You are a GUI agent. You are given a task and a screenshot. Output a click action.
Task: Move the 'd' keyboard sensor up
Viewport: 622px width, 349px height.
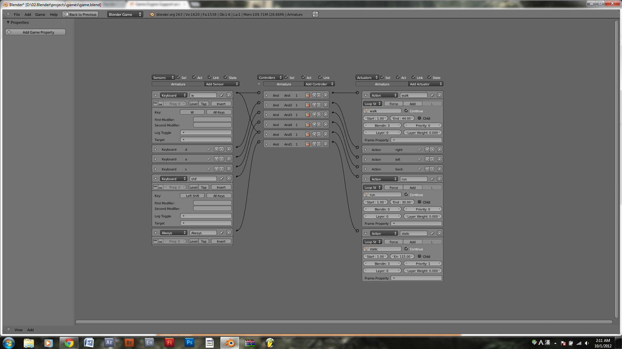216,149
